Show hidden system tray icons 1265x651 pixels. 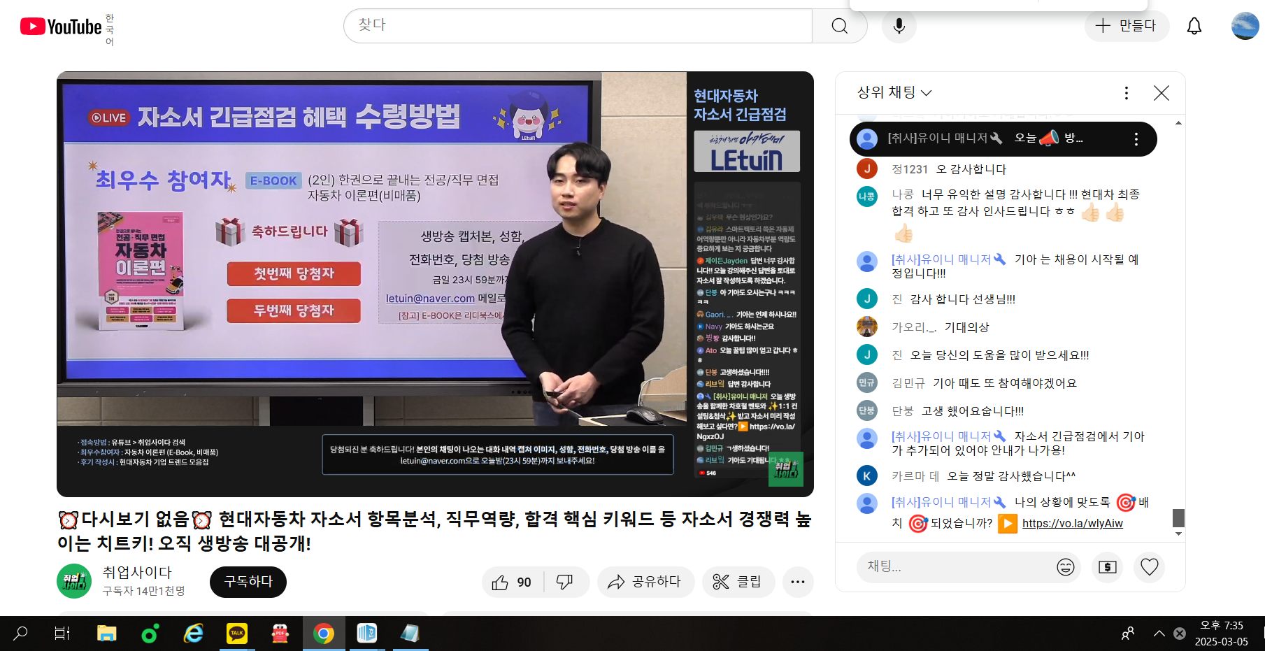point(1159,634)
